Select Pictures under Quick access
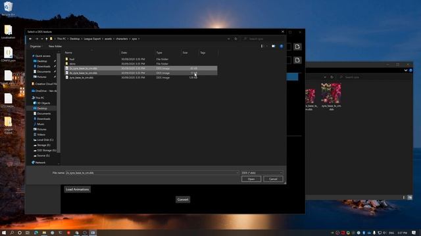The width and height of the screenshot is (421, 236). point(41,77)
